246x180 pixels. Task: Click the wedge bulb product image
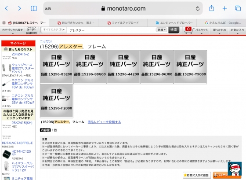click(x=7, y=68)
